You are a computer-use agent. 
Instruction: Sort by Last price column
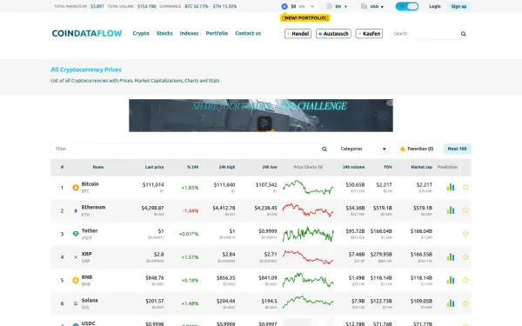154,167
